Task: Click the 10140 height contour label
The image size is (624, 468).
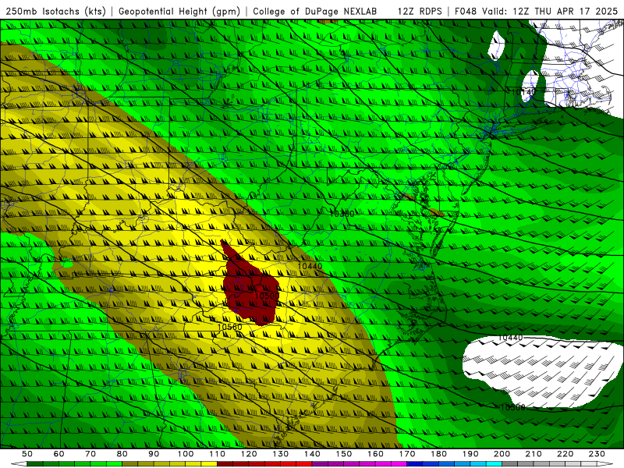Action: [523, 92]
